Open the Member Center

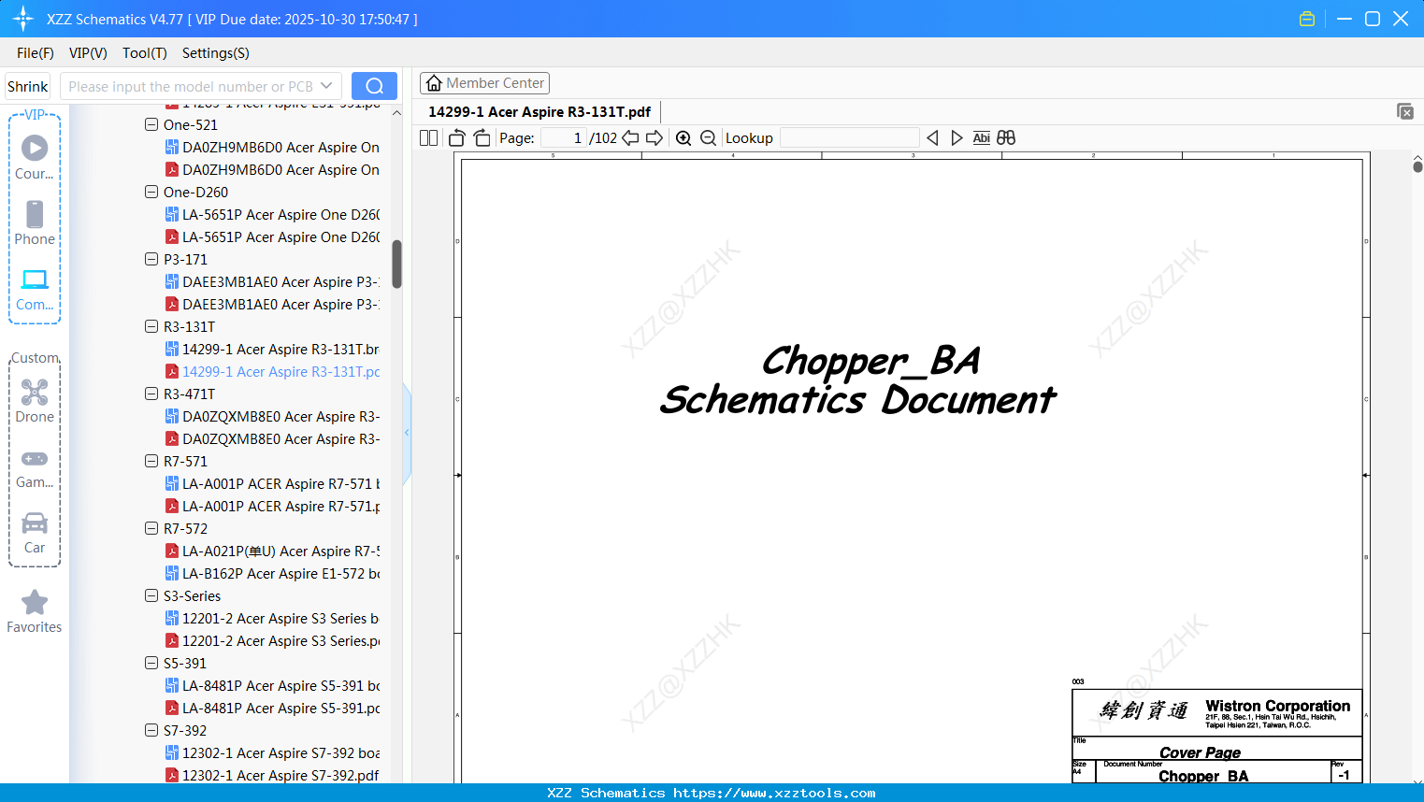pyautogui.click(x=484, y=83)
